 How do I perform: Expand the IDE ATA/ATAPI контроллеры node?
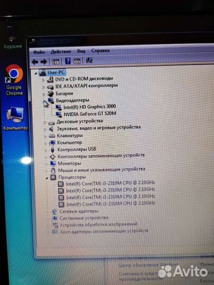(44, 87)
